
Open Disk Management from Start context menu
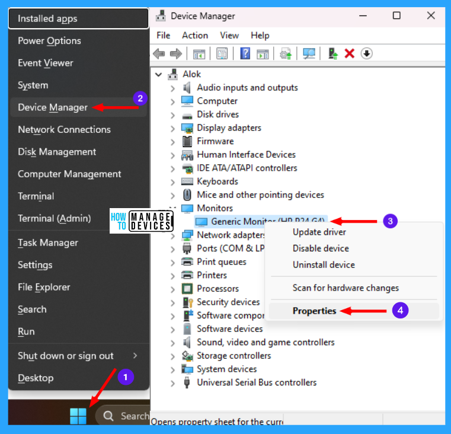pyautogui.click(x=78, y=152)
